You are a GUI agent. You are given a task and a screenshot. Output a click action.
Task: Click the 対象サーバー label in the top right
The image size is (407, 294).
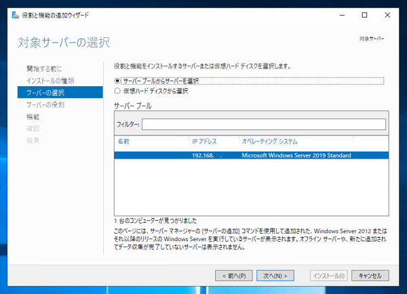[x=372, y=39]
